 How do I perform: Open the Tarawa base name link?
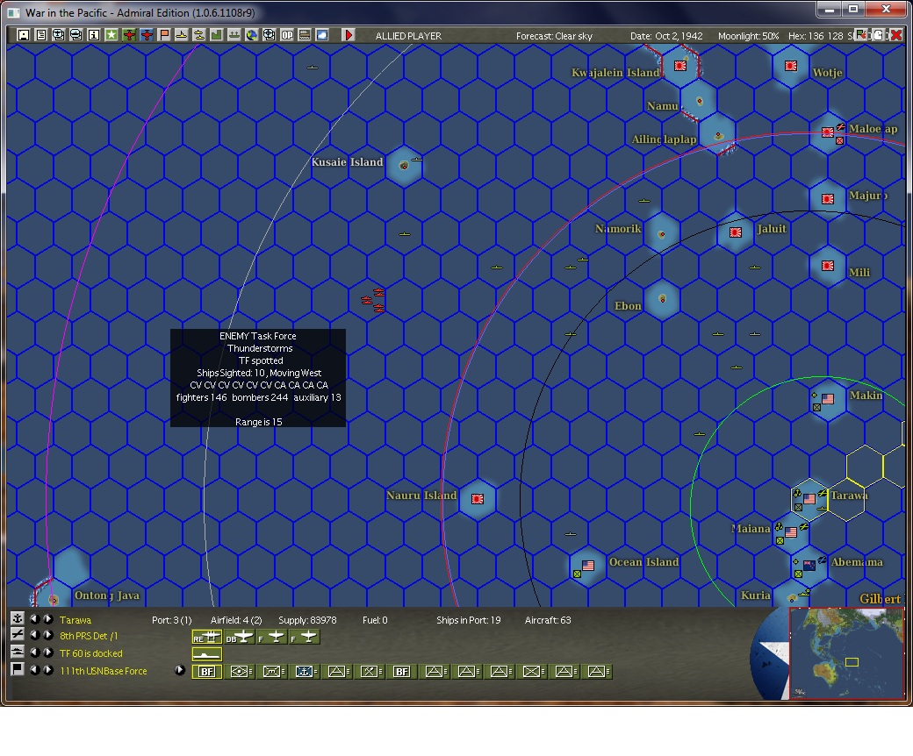tap(75, 620)
